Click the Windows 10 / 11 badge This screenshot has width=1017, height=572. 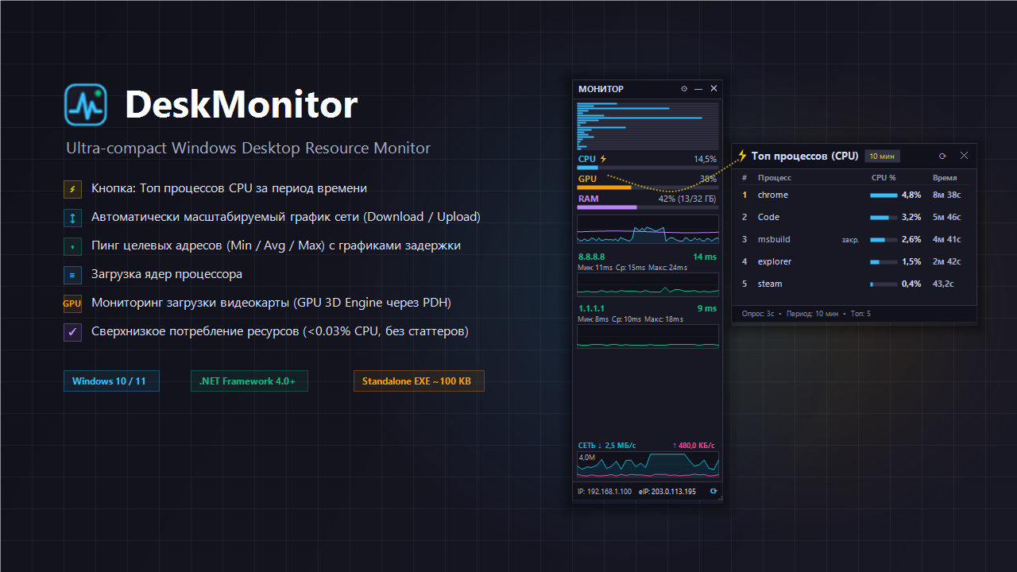click(x=111, y=381)
